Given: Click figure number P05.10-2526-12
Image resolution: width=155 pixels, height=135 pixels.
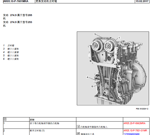Looking at the screenshot, I should 142,109.
